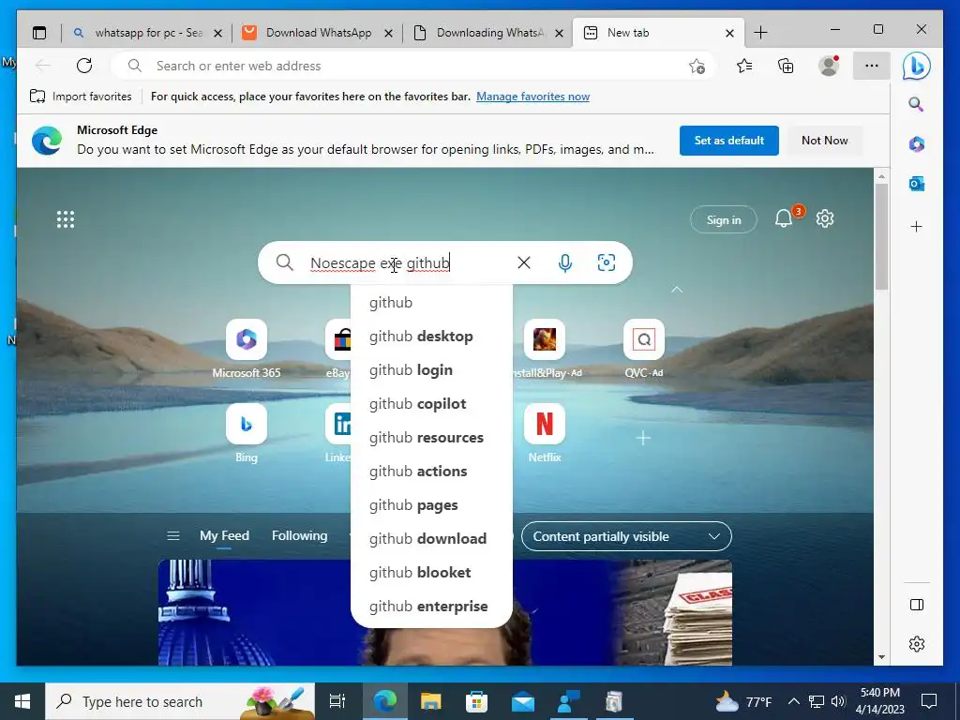Choose the github enterprise suggestion

[x=431, y=607]
